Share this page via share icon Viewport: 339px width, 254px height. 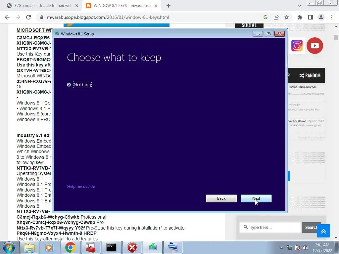[x=276, y=17]
